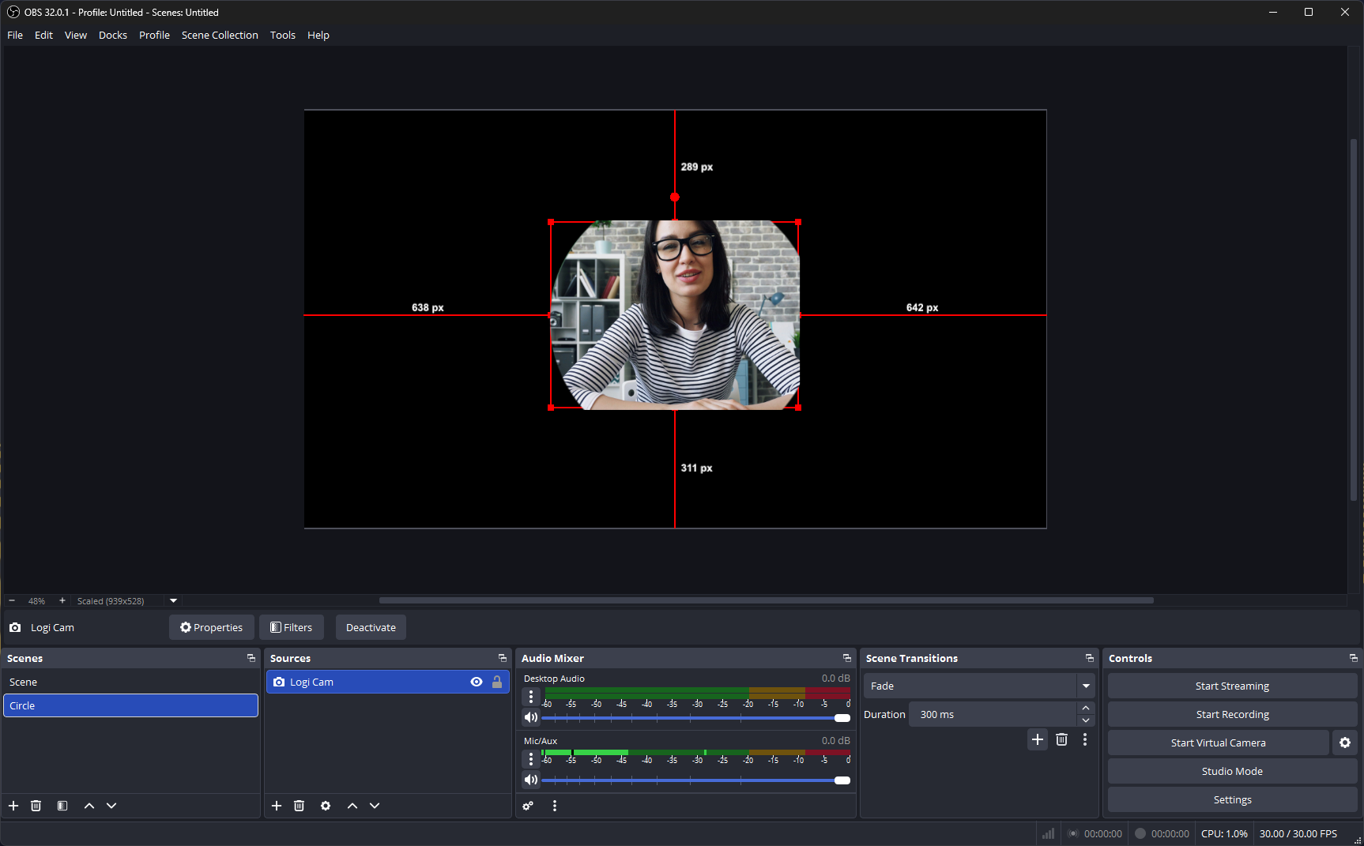Hide the Logi Cam source visibility
This screenshot has width=1364, height=846.
tap(477, 682)
